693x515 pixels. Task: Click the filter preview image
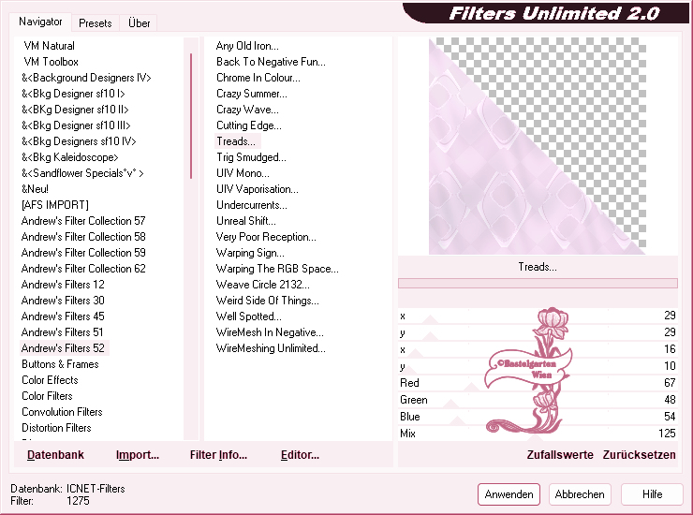[537, 145]
